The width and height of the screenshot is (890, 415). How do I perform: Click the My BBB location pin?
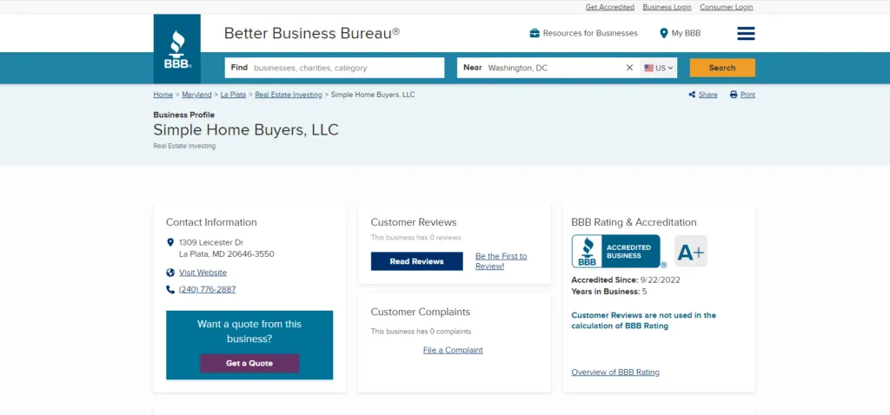point(664,33)
